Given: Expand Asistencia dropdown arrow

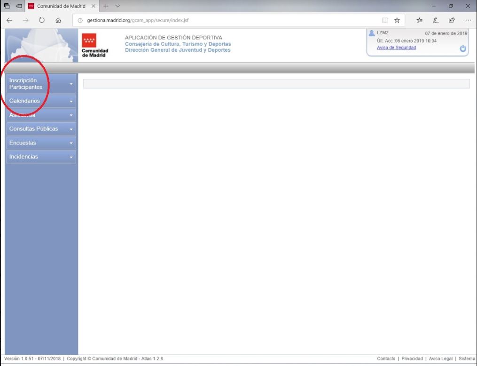Looking at the screenshot, I should 71,115.
